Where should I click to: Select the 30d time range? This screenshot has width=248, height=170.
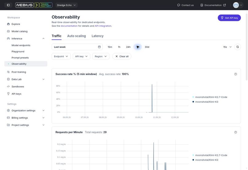click(147, 47)
